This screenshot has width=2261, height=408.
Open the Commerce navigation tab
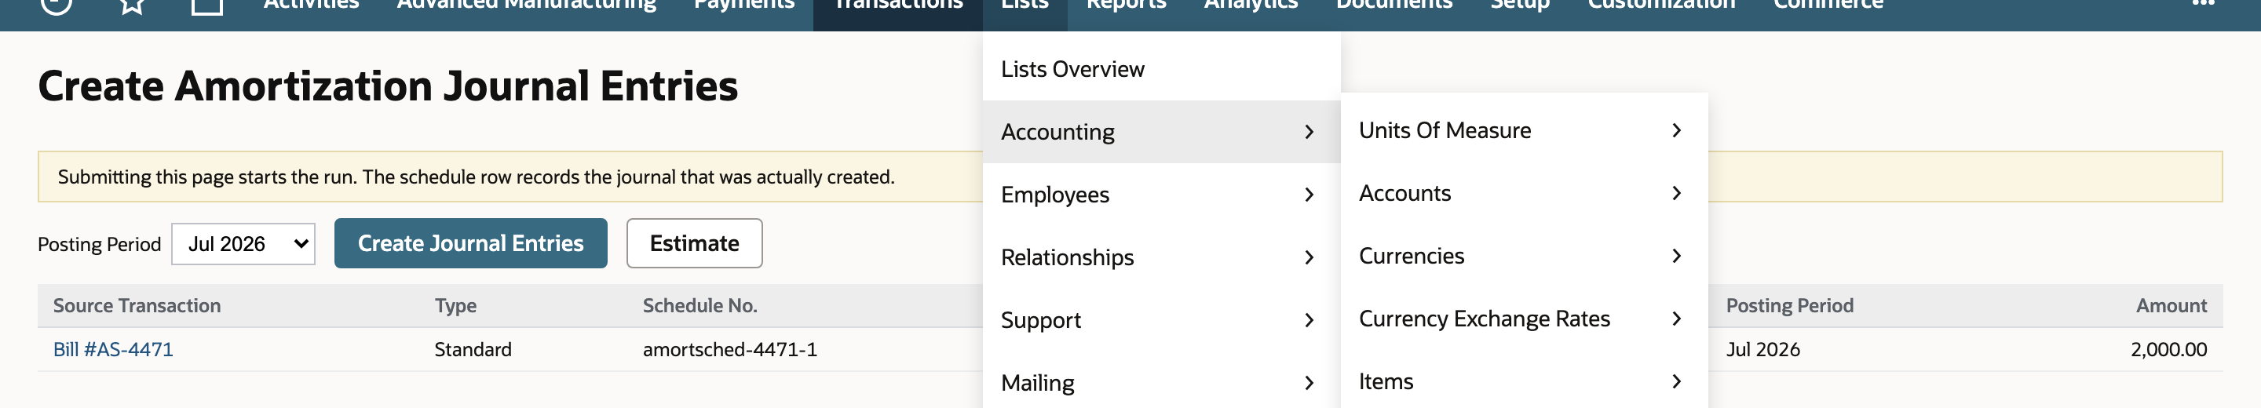point(1828,7)
